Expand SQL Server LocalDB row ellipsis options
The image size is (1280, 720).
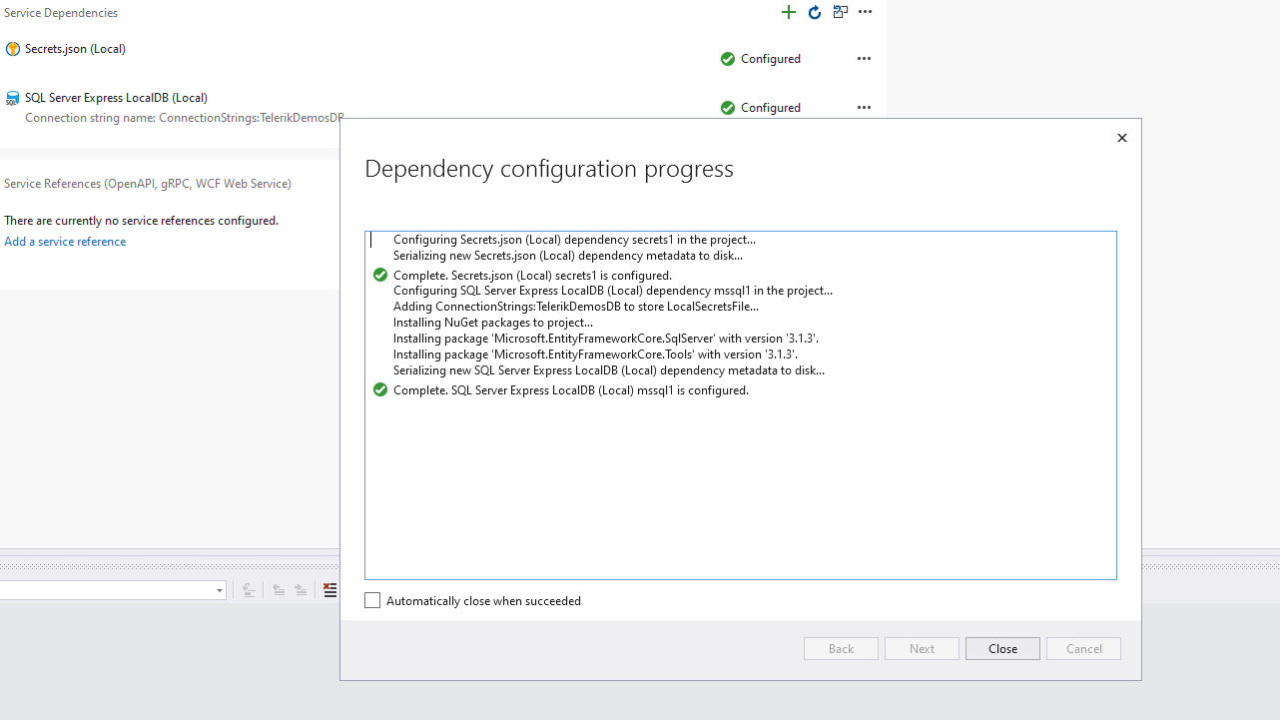(x=864, y=108)
